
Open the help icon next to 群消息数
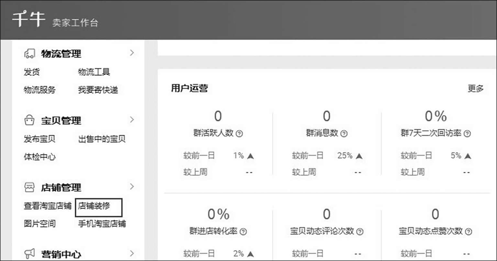(x=344, y=134)
